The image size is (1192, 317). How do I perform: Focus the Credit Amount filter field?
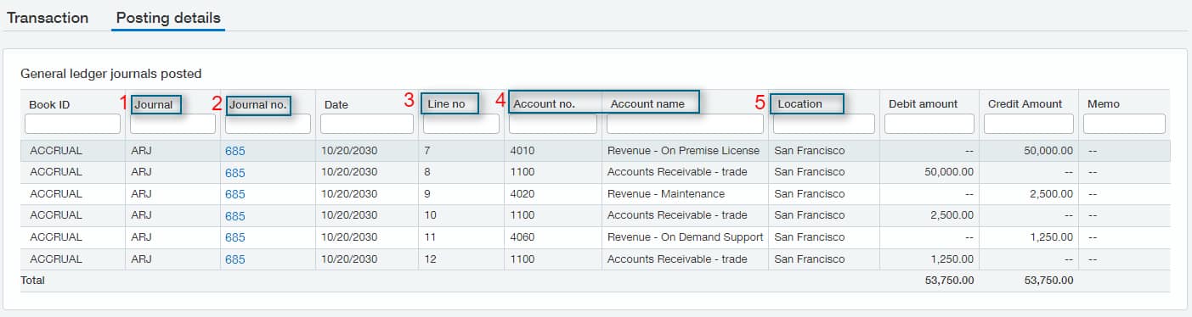[1029, 124]
